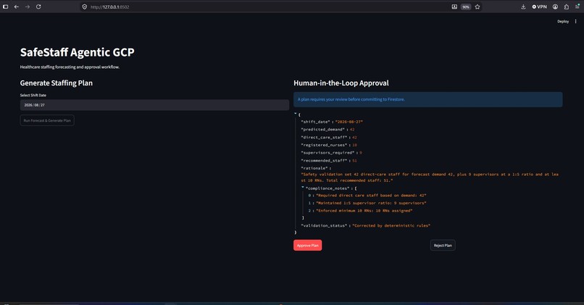Open the sidebar panel icon at far left
Image resolution: width=584 pixels, height=305 pixels.
[6, 7]
